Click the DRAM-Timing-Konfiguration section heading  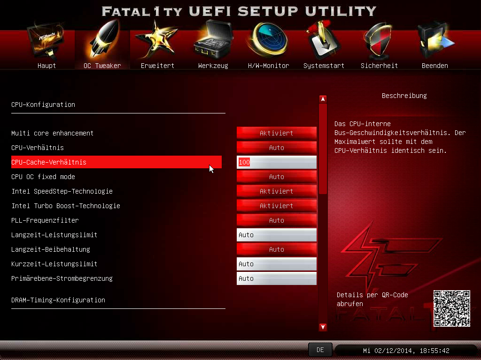coord(58,300)
